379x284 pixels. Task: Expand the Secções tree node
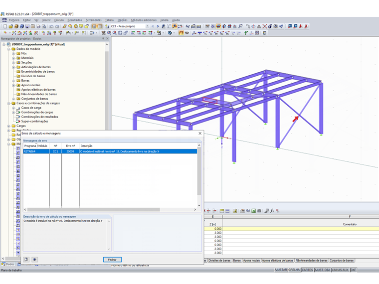[13, 63]
